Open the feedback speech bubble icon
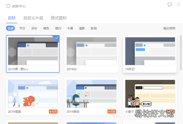 click(x=169, y=5)
